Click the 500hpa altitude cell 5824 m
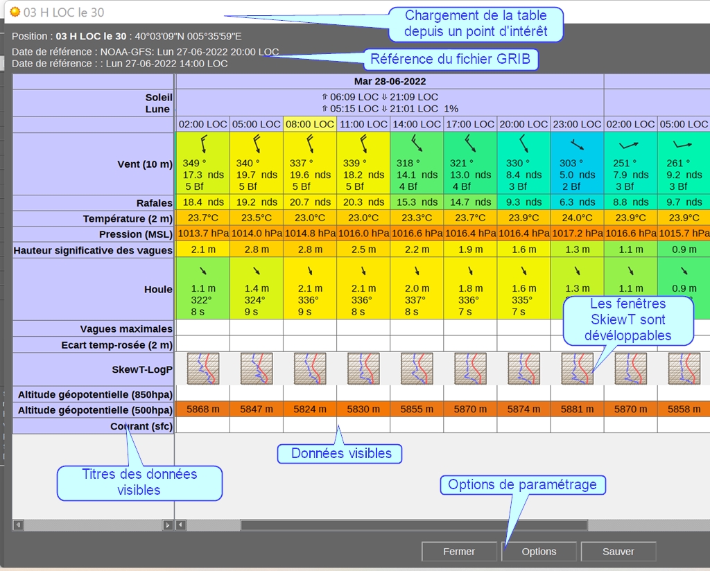This screenshot has height=571, width=710. coord(310,410)
